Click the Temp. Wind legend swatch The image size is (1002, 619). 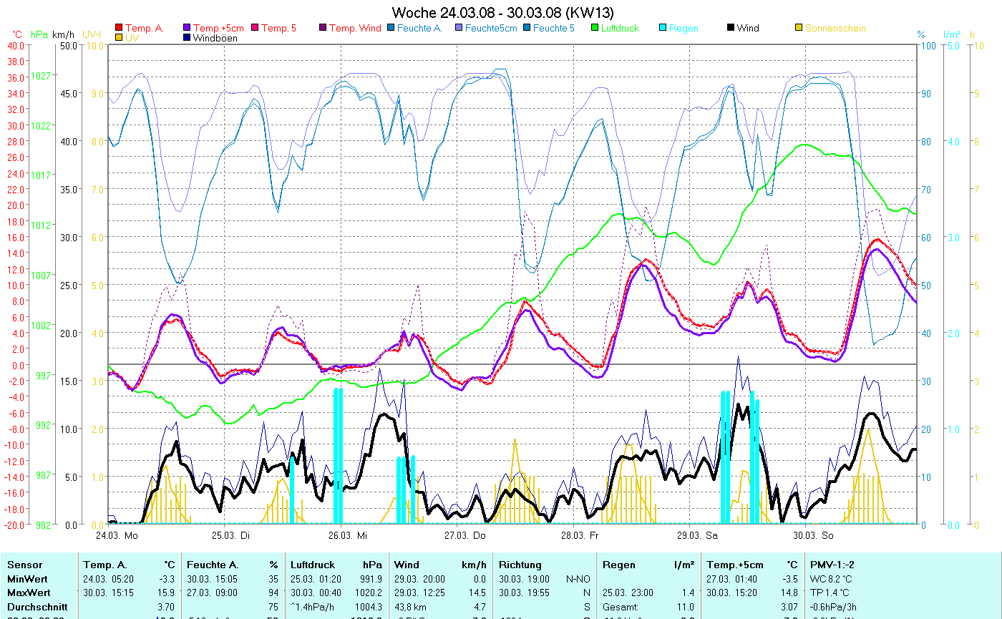click(x=323, y=28)
